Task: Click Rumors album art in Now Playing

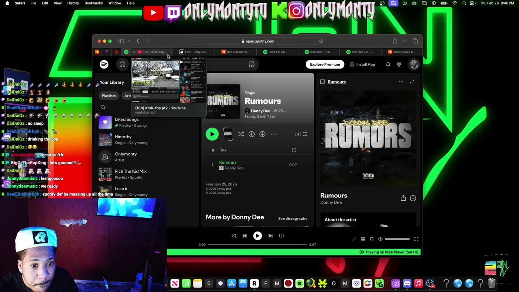Action: pos(368,138)
